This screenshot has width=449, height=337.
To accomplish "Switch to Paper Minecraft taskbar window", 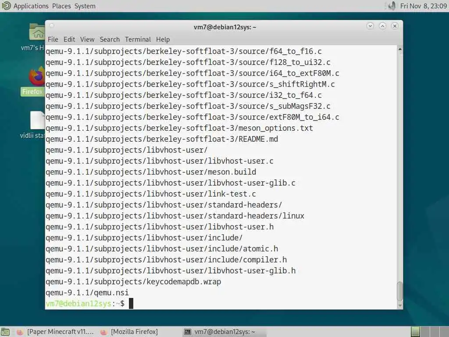I will tap(55, 332).
